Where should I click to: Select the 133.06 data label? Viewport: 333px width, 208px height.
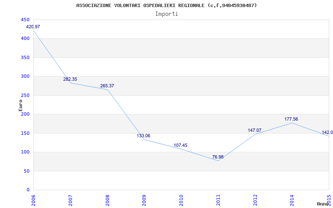[143, 136]
